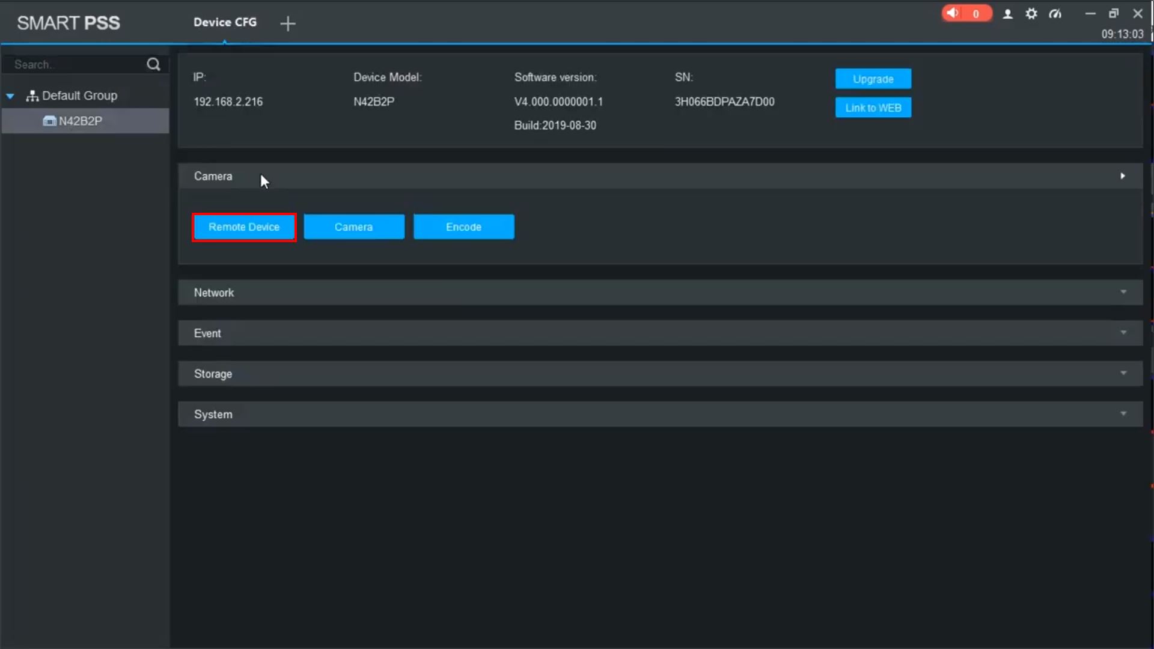Open the user account icon
Screen dimensions: 1154x649
(x=1008, y=14)
